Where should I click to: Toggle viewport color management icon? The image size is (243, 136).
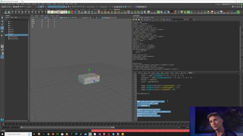click(x=102, y=18)
